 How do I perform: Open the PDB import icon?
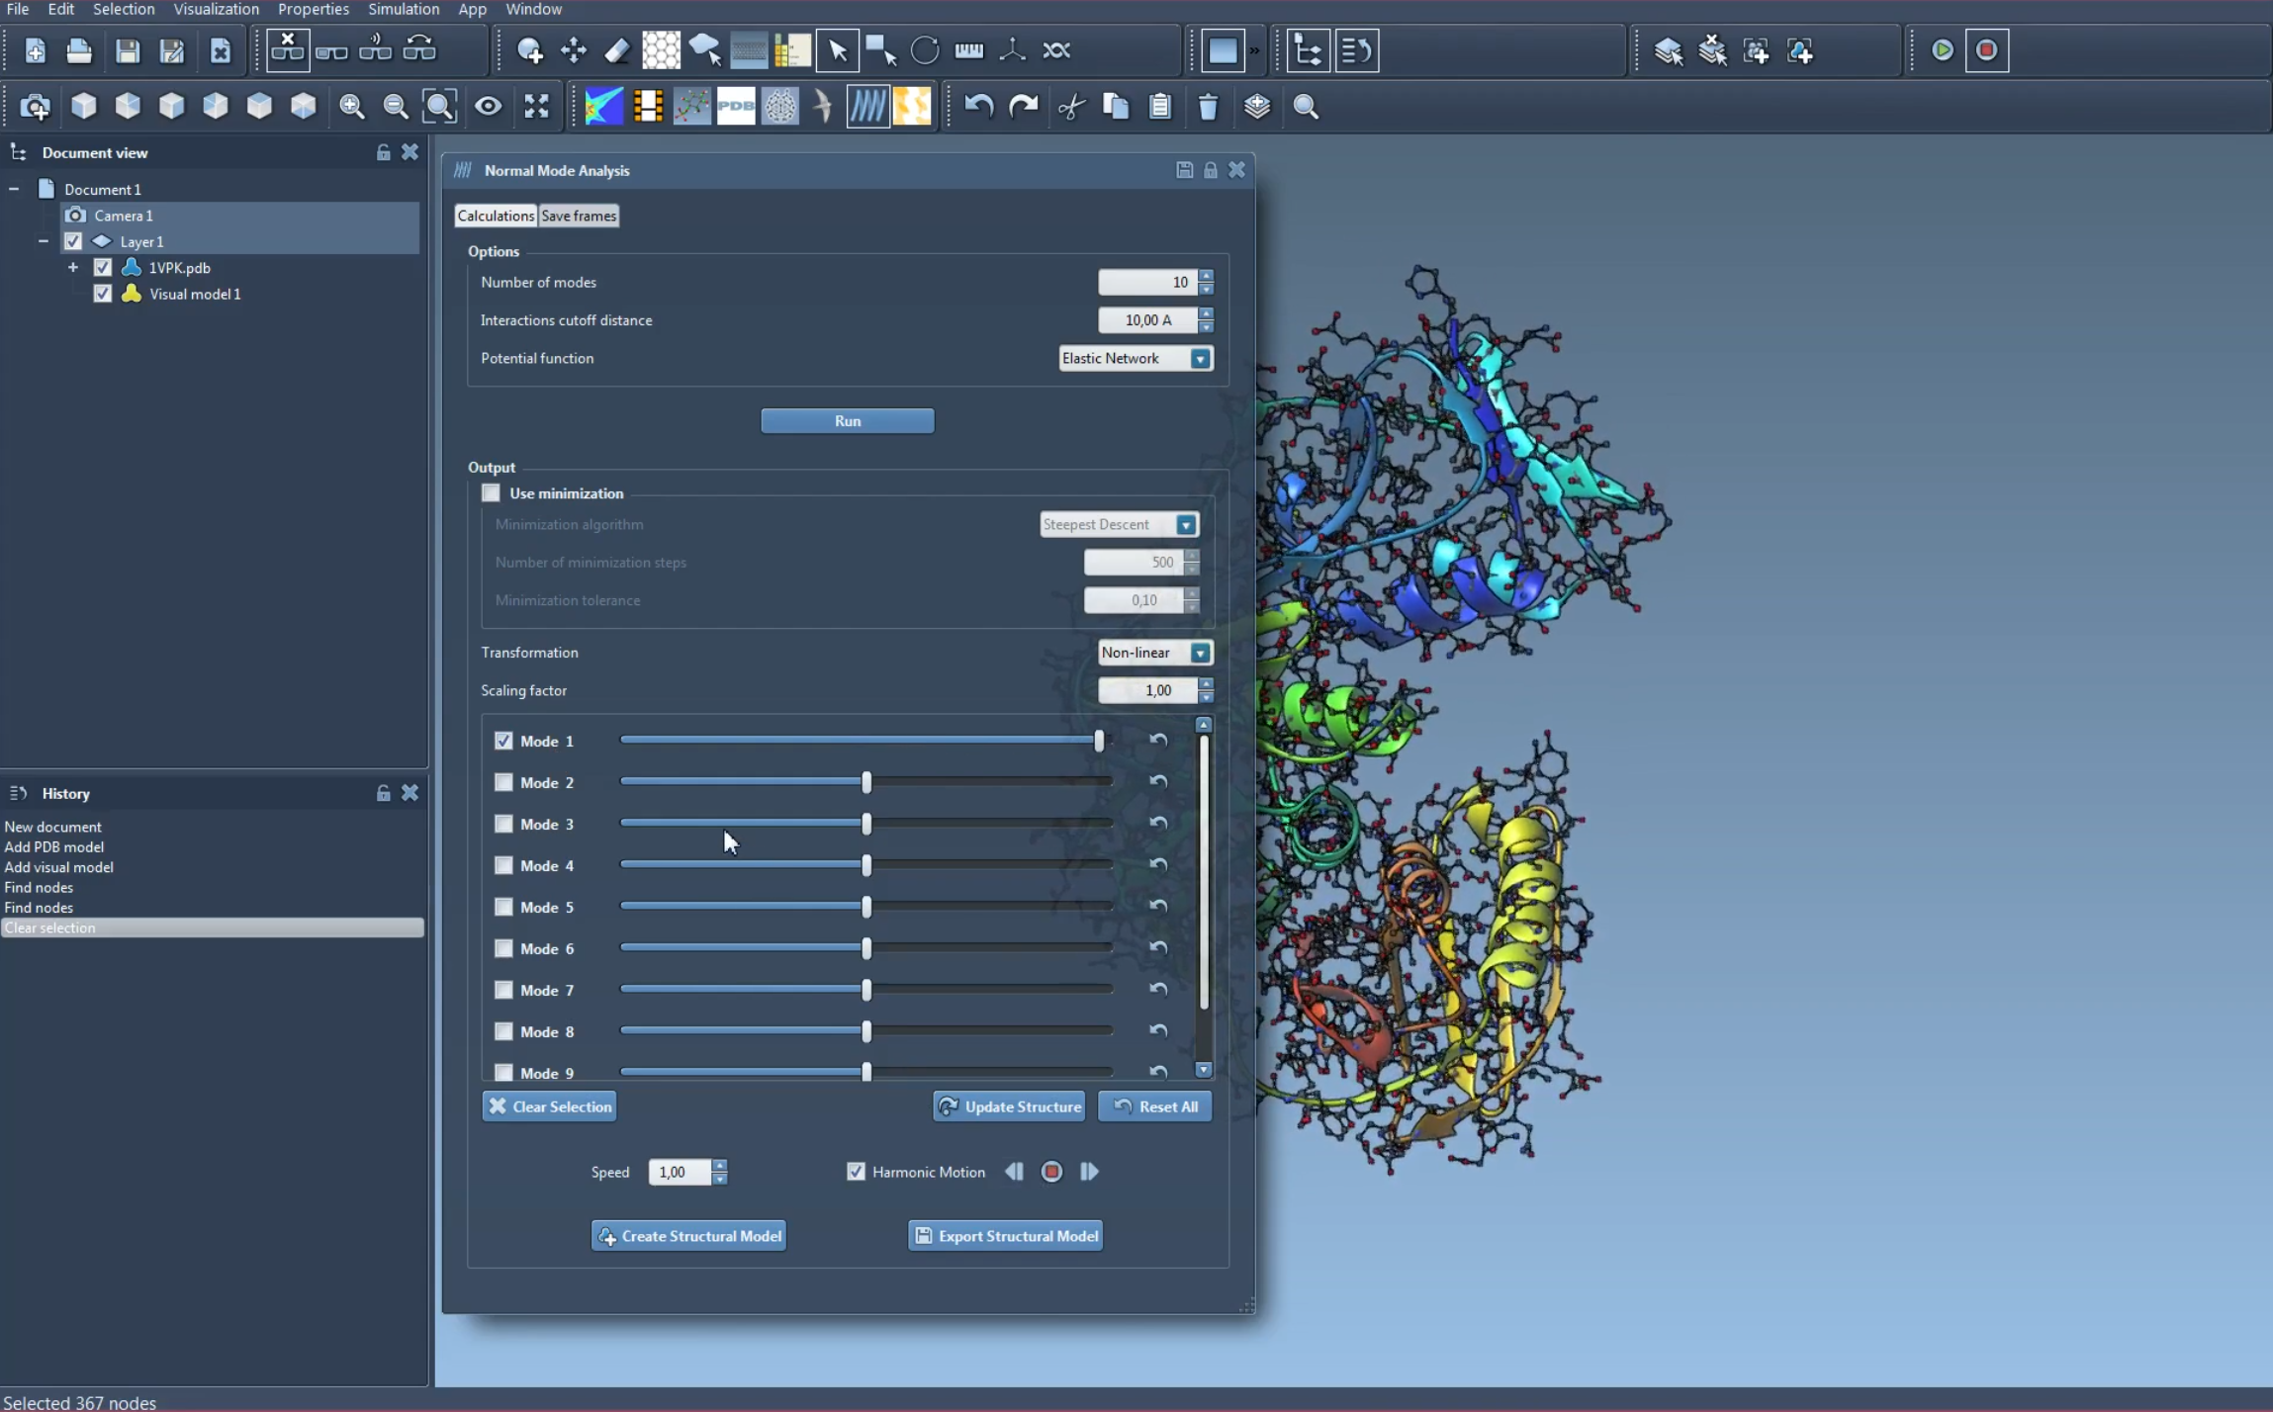click(736, 106)
